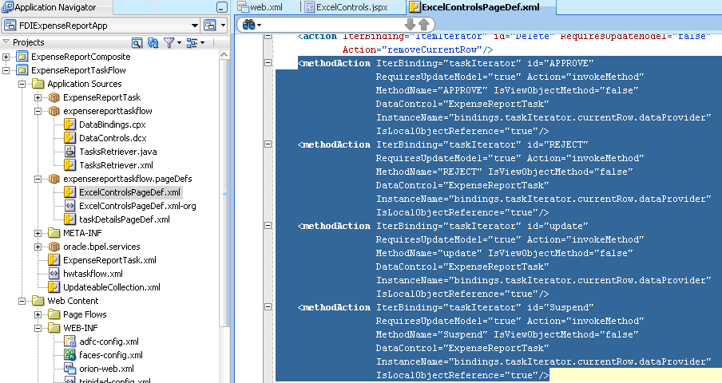Click the ExpenseReportTask.xml file icon
This screenshot has width=722, height=383.
[54, 260]
